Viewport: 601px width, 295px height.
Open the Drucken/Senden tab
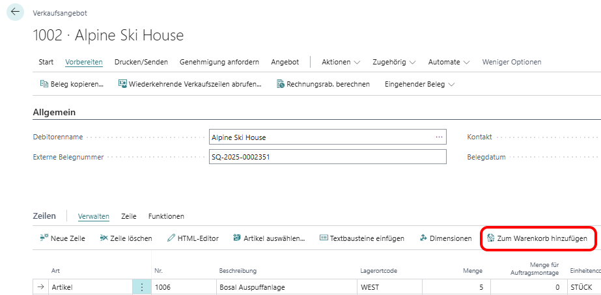pyautogui.click(x=141, y=62)
